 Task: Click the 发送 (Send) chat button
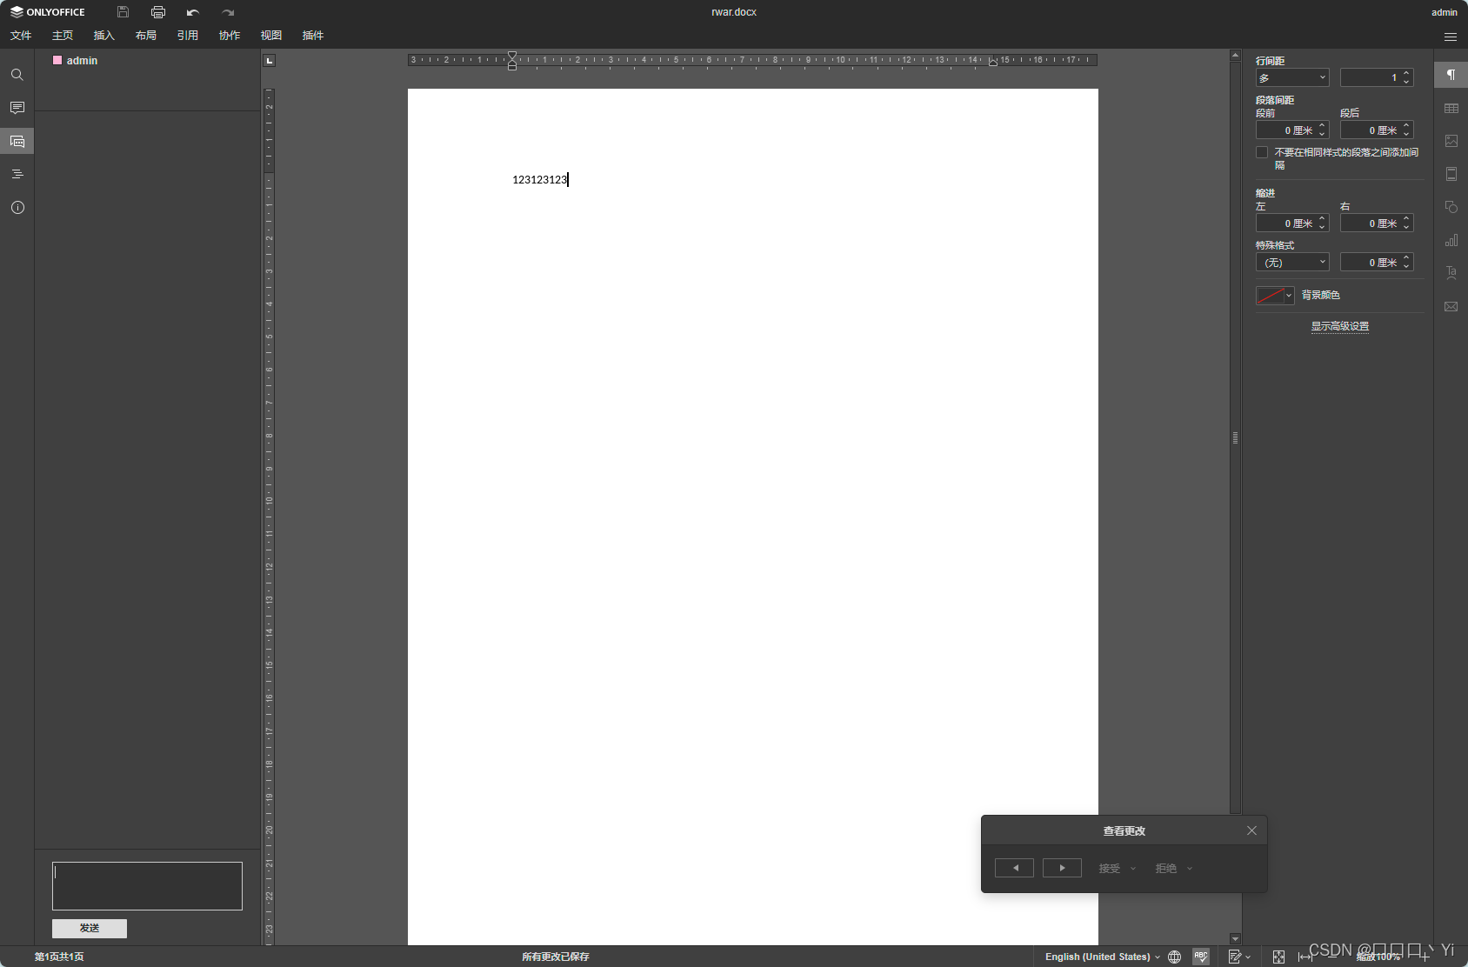pos(90,928)
